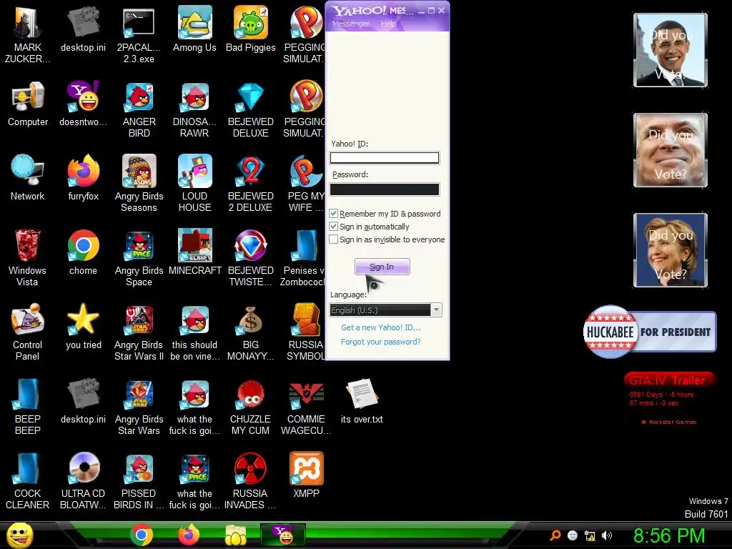Open the Messenger menu
Image resolution: width=732 pixels, height=549 pixels.
[351, 24]
